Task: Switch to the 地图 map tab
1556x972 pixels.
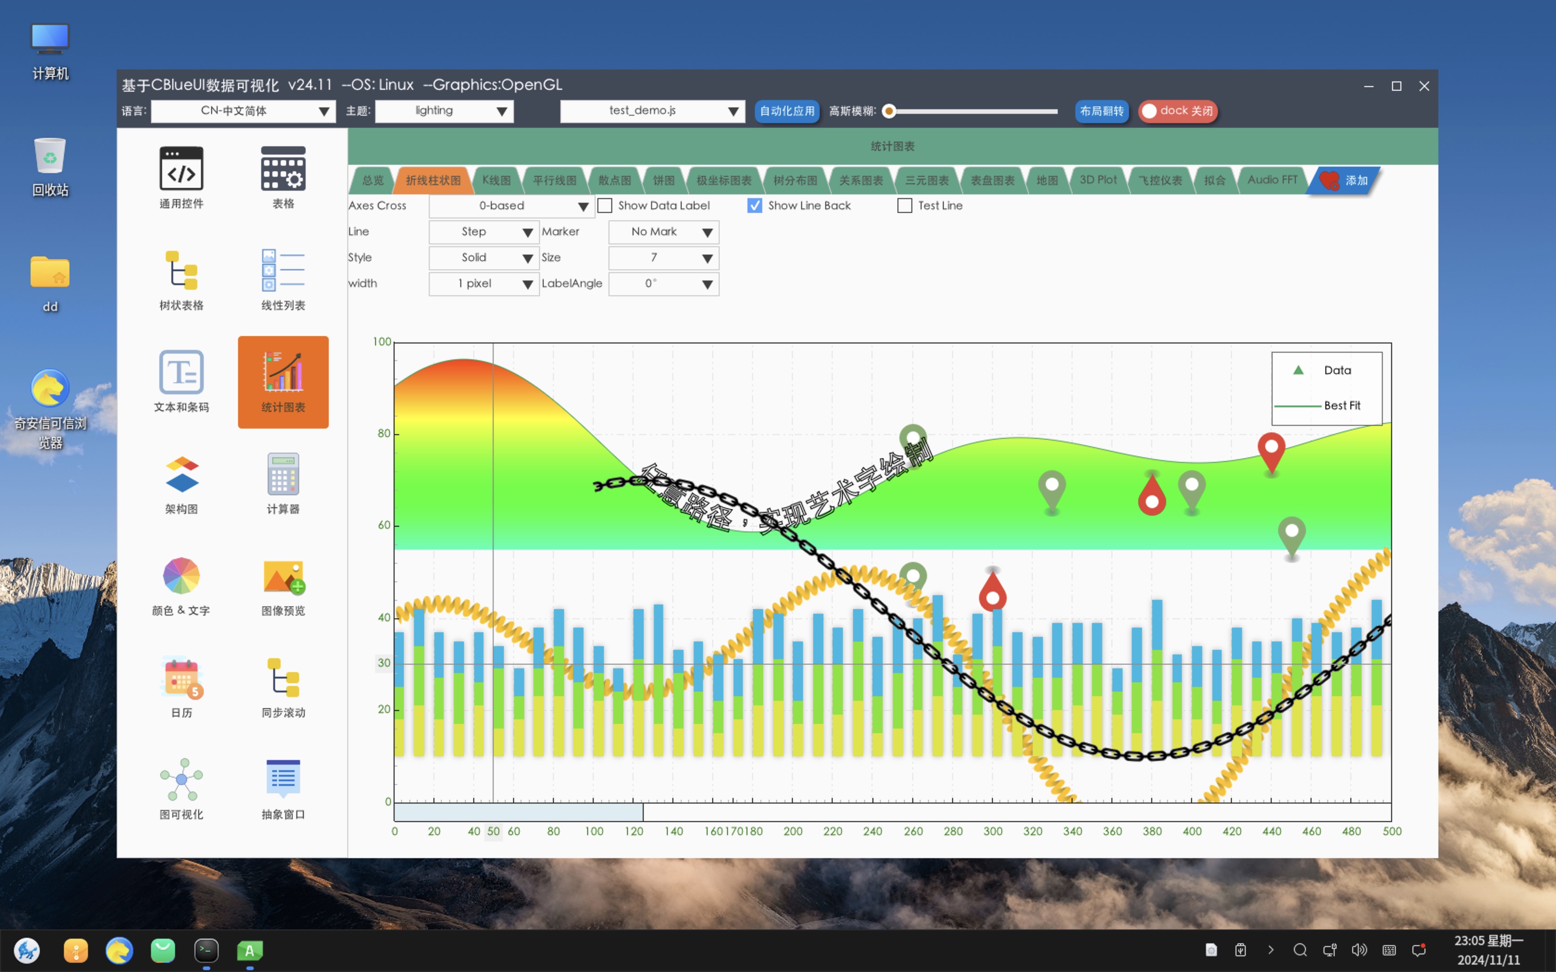Action: [1047, 181]
